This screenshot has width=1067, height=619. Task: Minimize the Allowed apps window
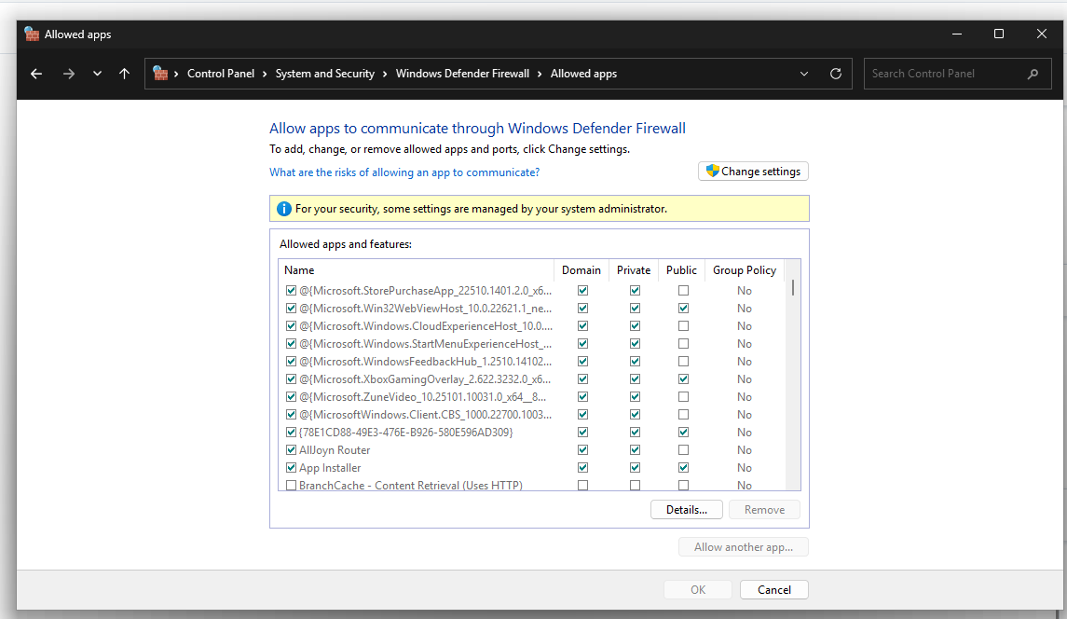[957, 34]
